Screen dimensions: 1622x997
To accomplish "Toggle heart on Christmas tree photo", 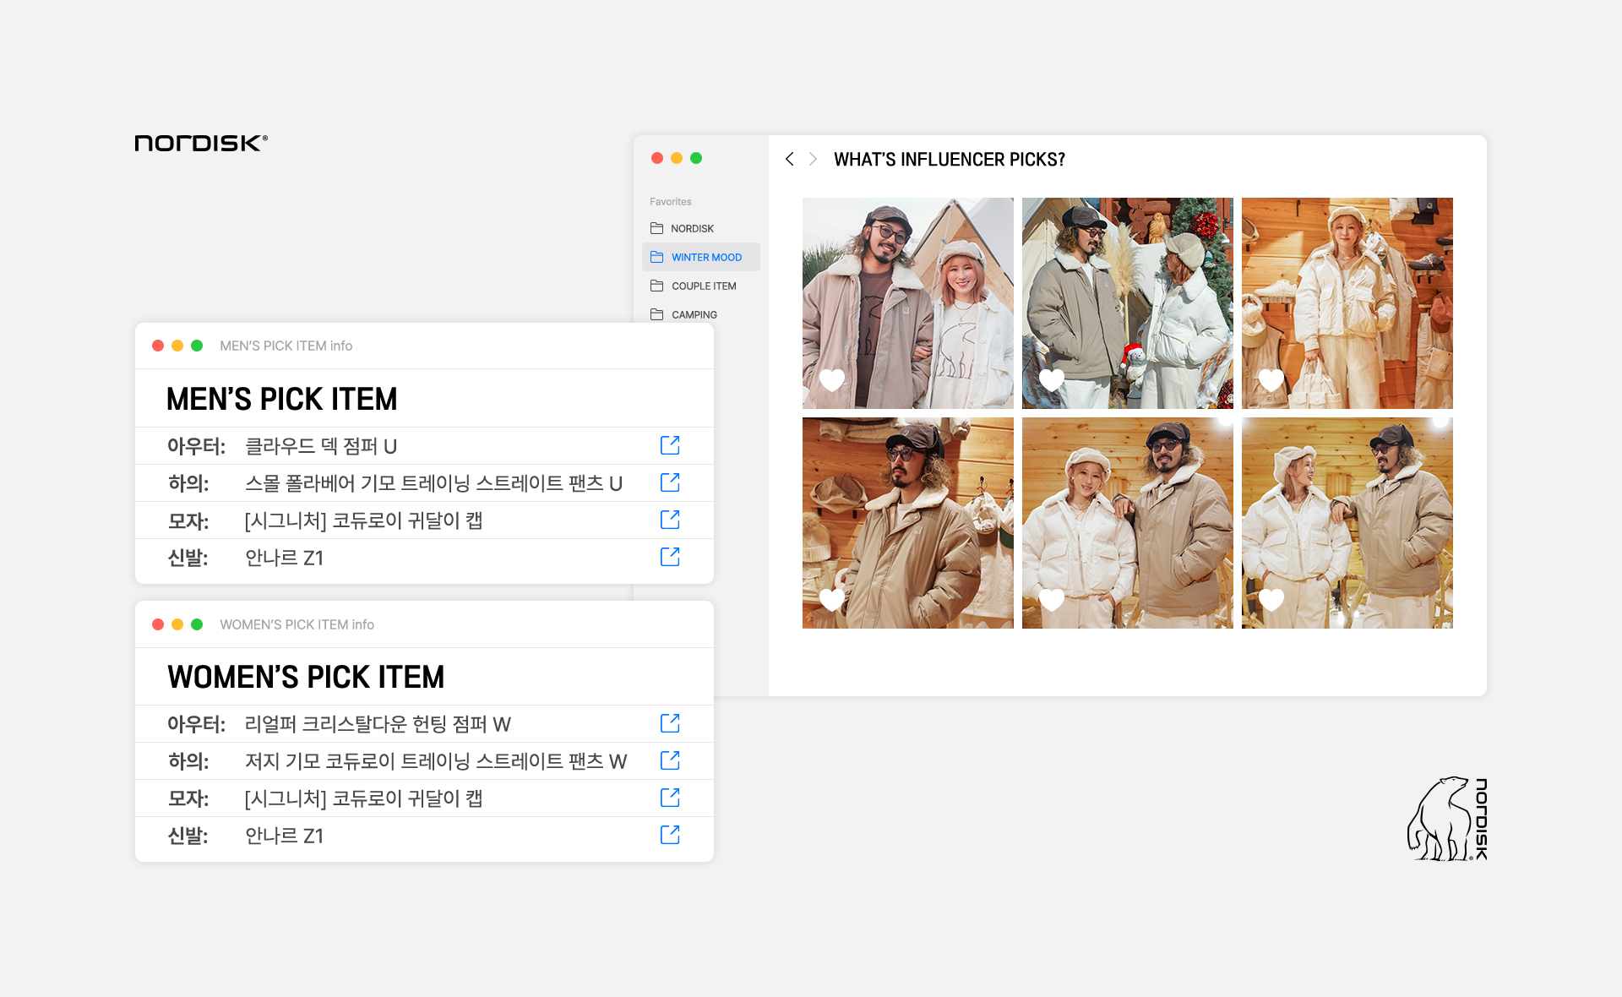I will pyautogui.click(x=1052, y=380).
